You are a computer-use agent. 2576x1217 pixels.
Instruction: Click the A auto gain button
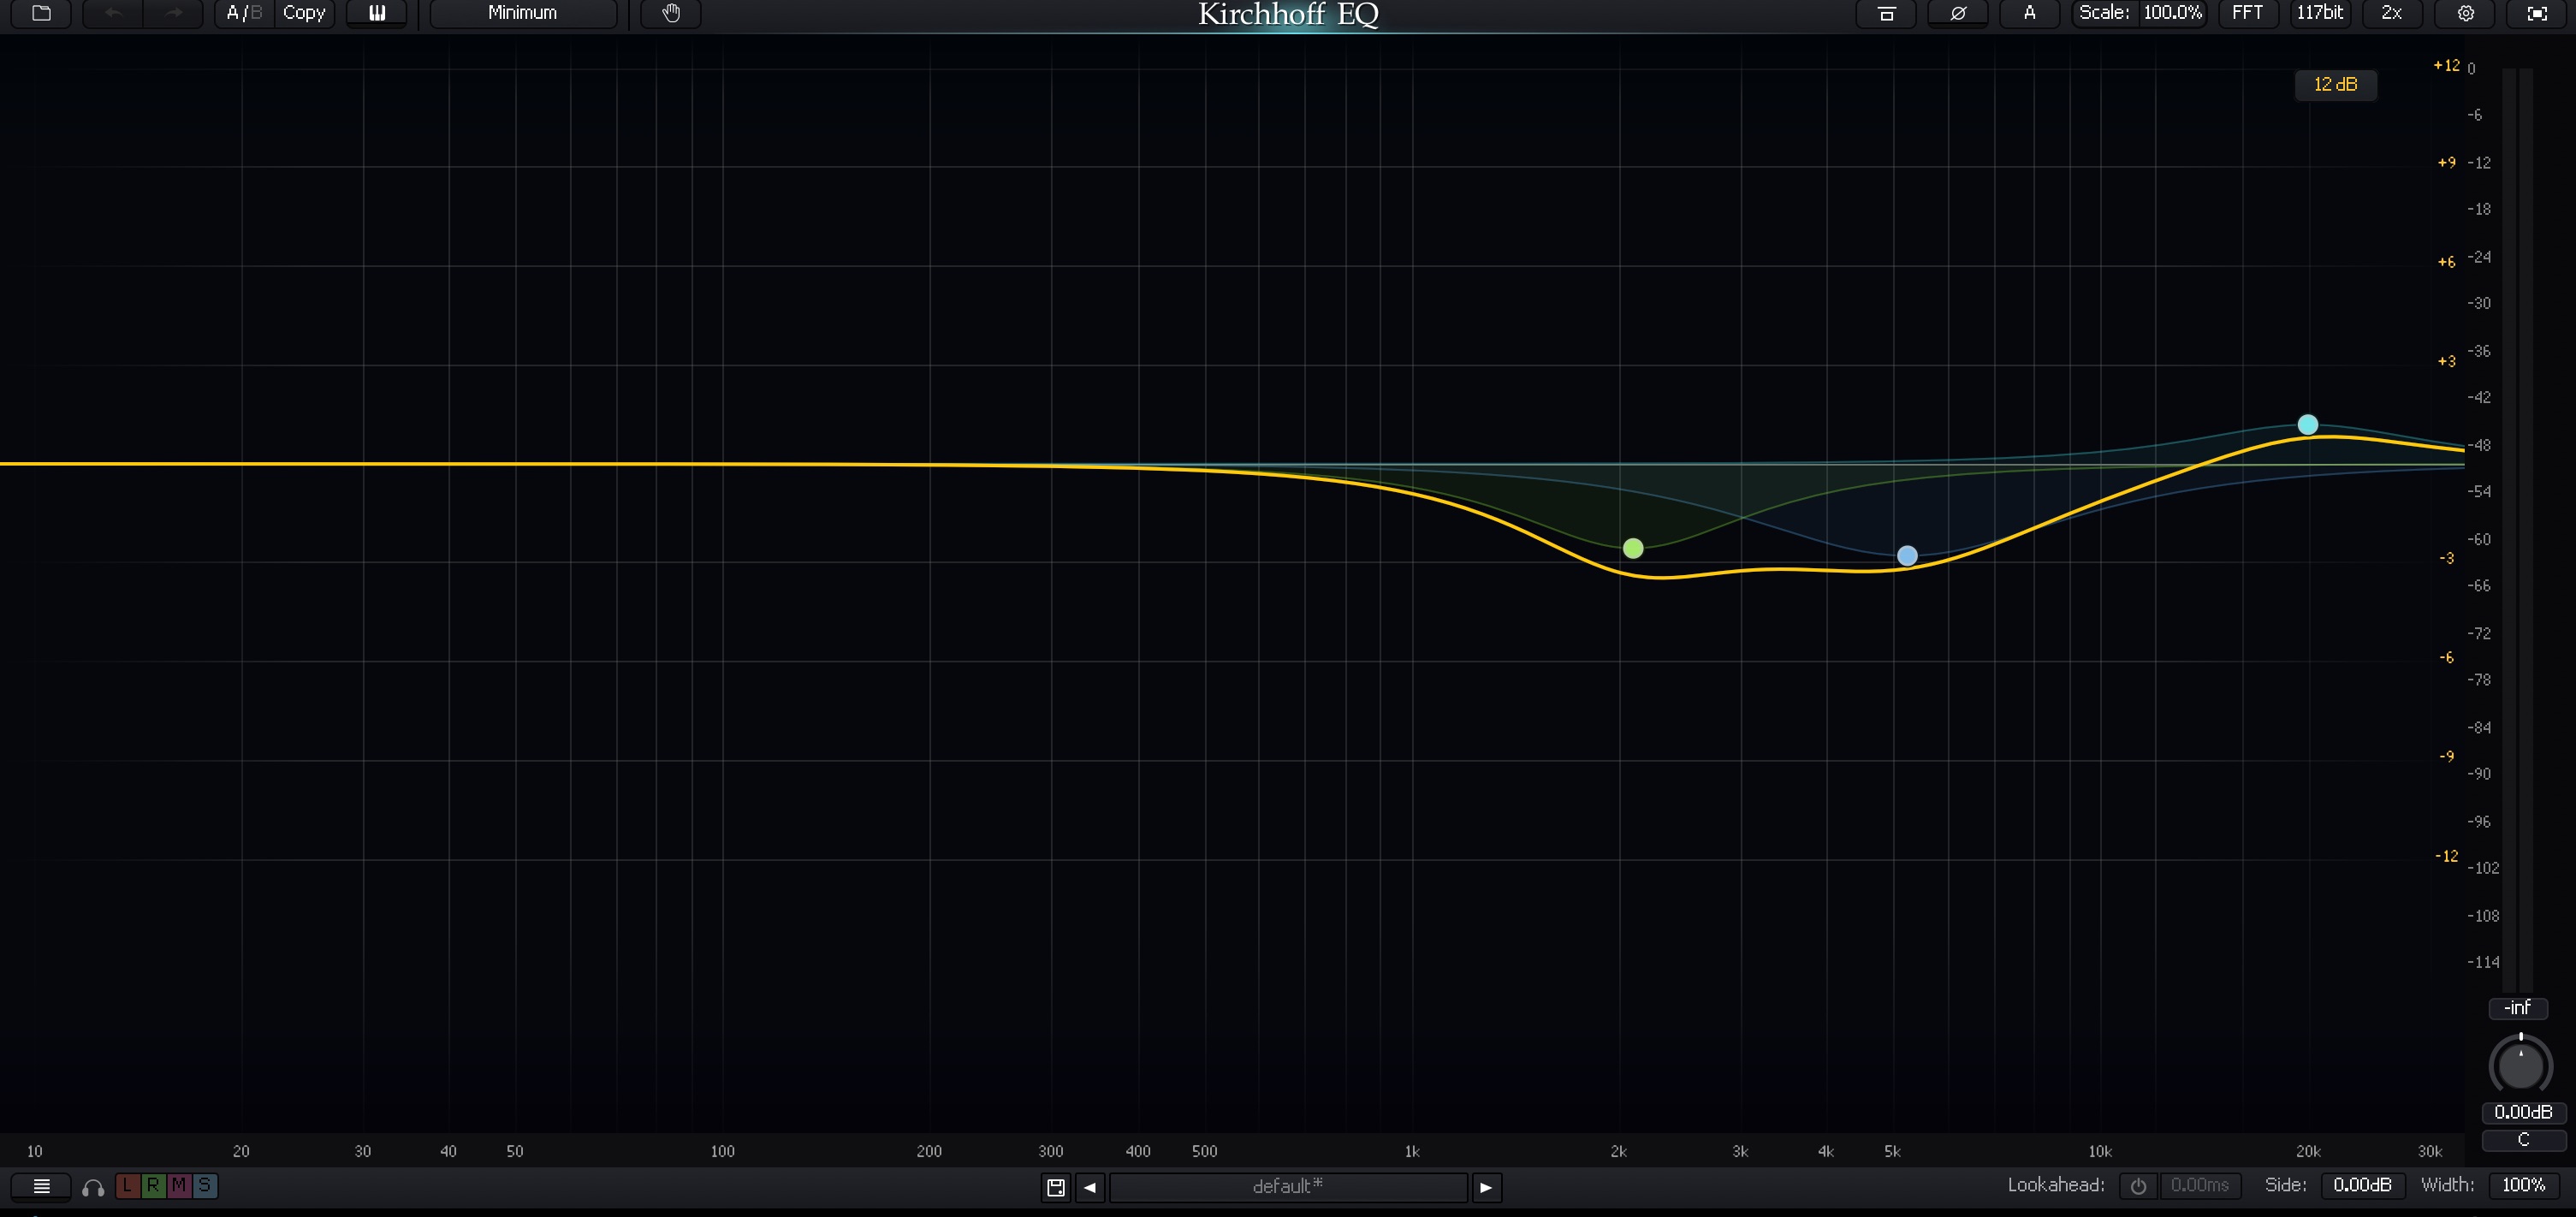pyautogui.click(x=2029, y=13)
